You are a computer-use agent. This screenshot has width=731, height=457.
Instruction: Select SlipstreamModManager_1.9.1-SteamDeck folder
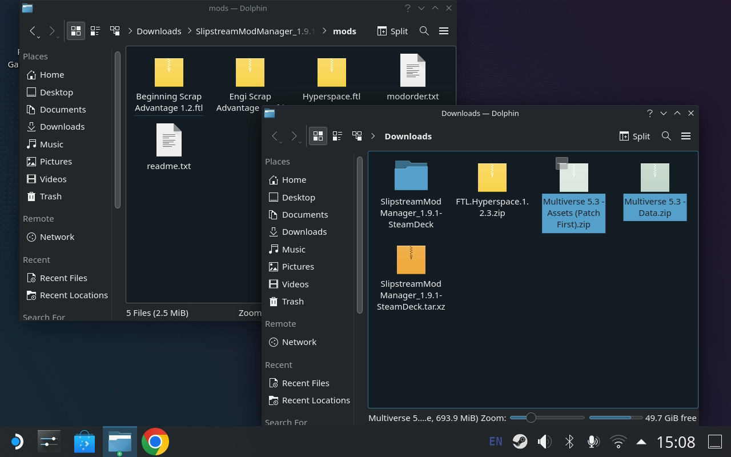pyautogui.click(x=411, y=194)
